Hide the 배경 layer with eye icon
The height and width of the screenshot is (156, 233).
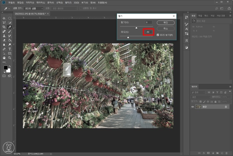pyautogui.click(x=193, y=107)
